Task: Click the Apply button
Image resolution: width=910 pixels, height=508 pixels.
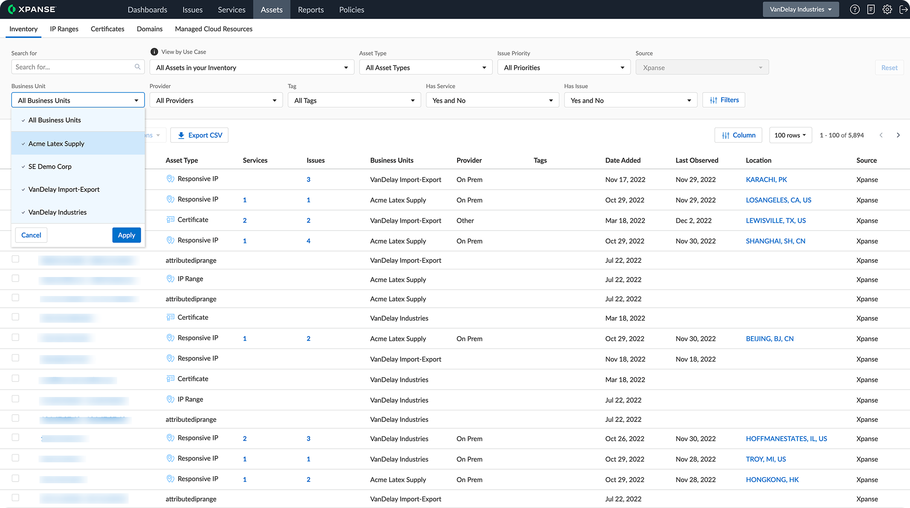Action: pos(126,235)
